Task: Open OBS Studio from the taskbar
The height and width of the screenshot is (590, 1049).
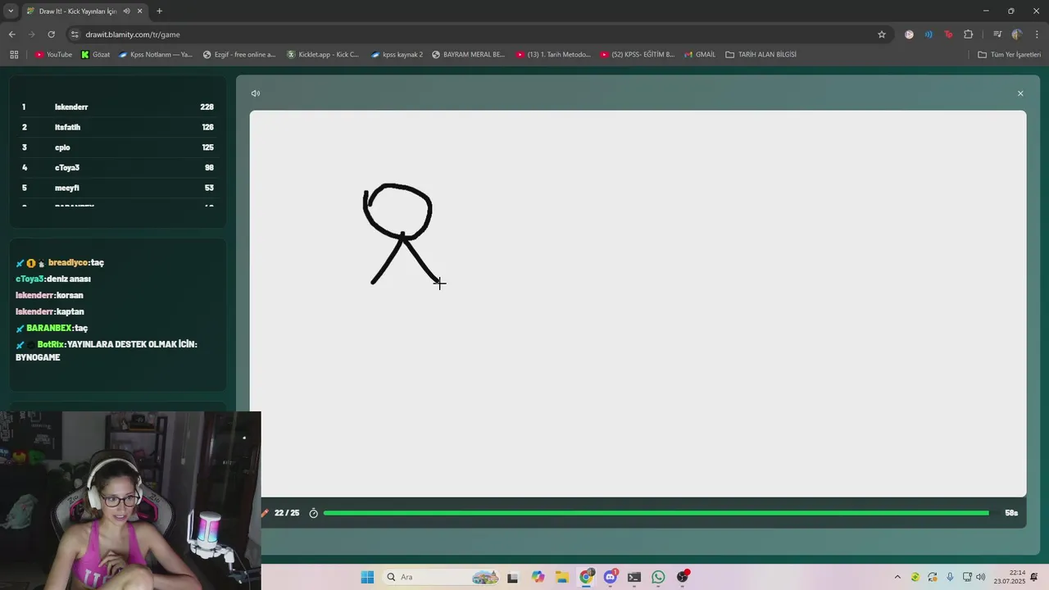Action: pos(683,577)
